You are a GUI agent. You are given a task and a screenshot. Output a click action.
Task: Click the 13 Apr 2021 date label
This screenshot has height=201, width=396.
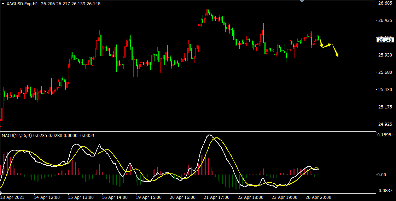[x=12, y=197]
